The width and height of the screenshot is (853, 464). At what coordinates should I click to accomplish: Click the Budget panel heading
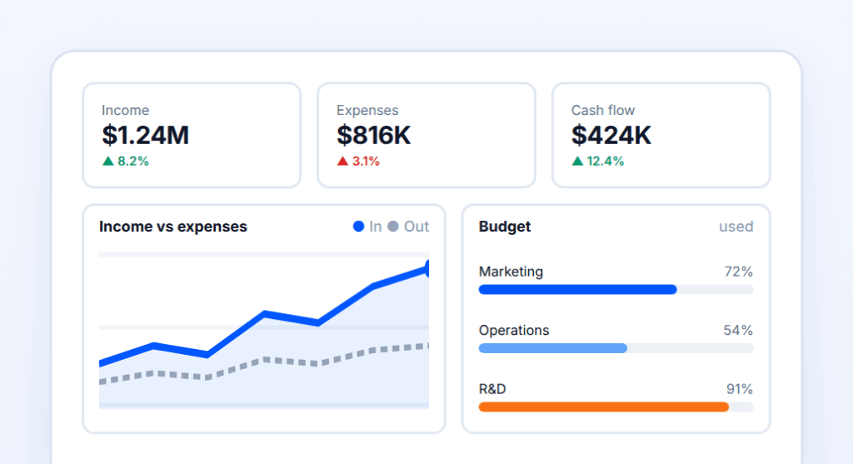pyautogui.click(x=504, y=227)
